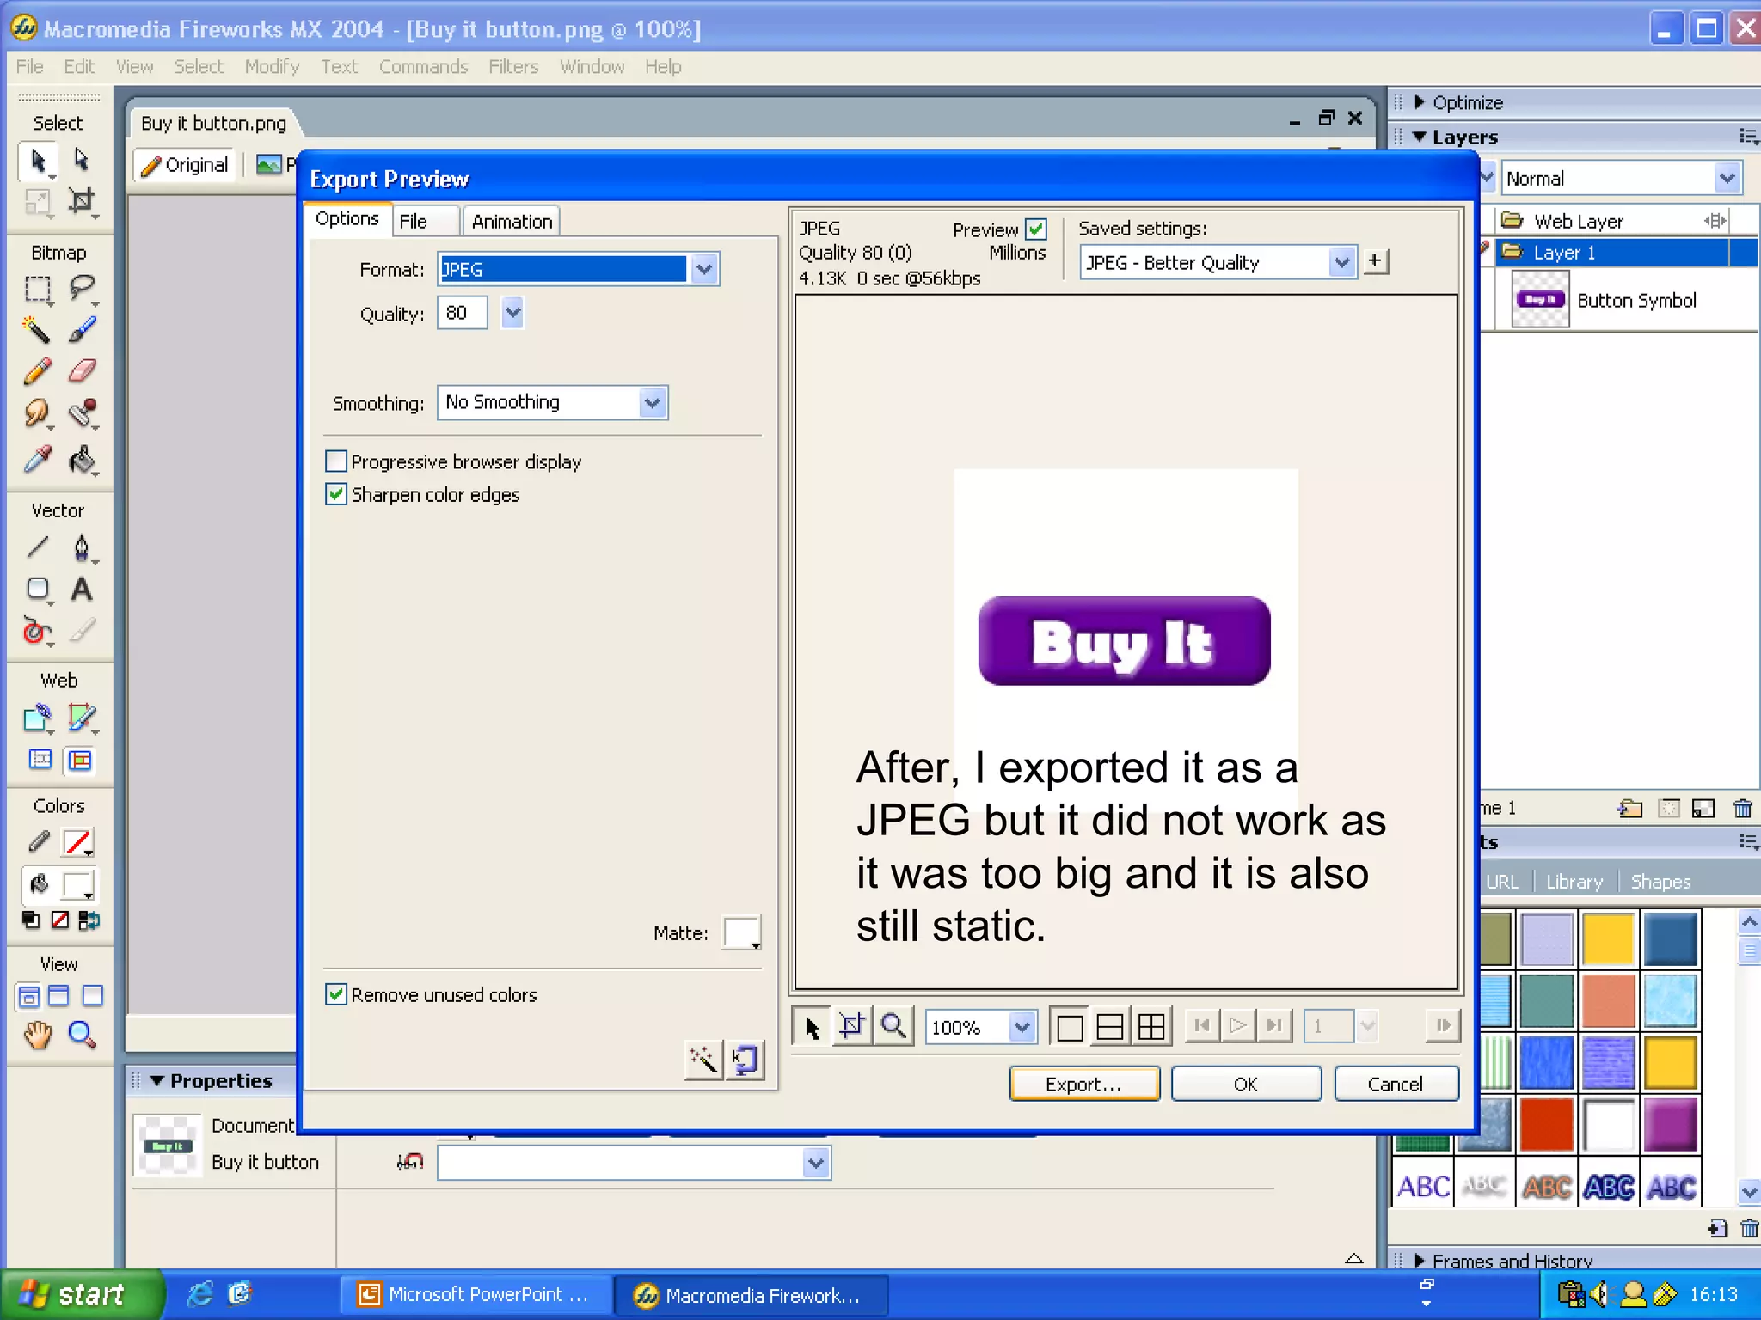This screenshot has height=1320, width=1761.
Task: Select the Lasso tool
Action: pos(81,289)
